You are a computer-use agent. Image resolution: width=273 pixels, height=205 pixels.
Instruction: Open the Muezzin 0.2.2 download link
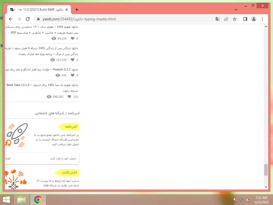coord(42,69)
